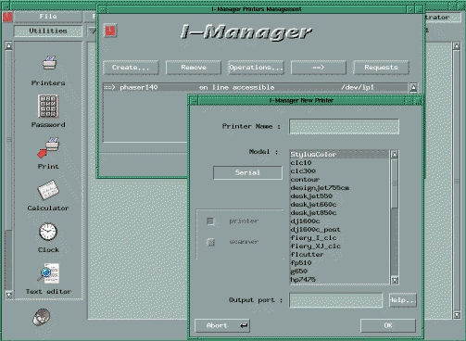Open Printers Management window menu button
This screenshot has height=341, width=466.
tap(103, 9)
